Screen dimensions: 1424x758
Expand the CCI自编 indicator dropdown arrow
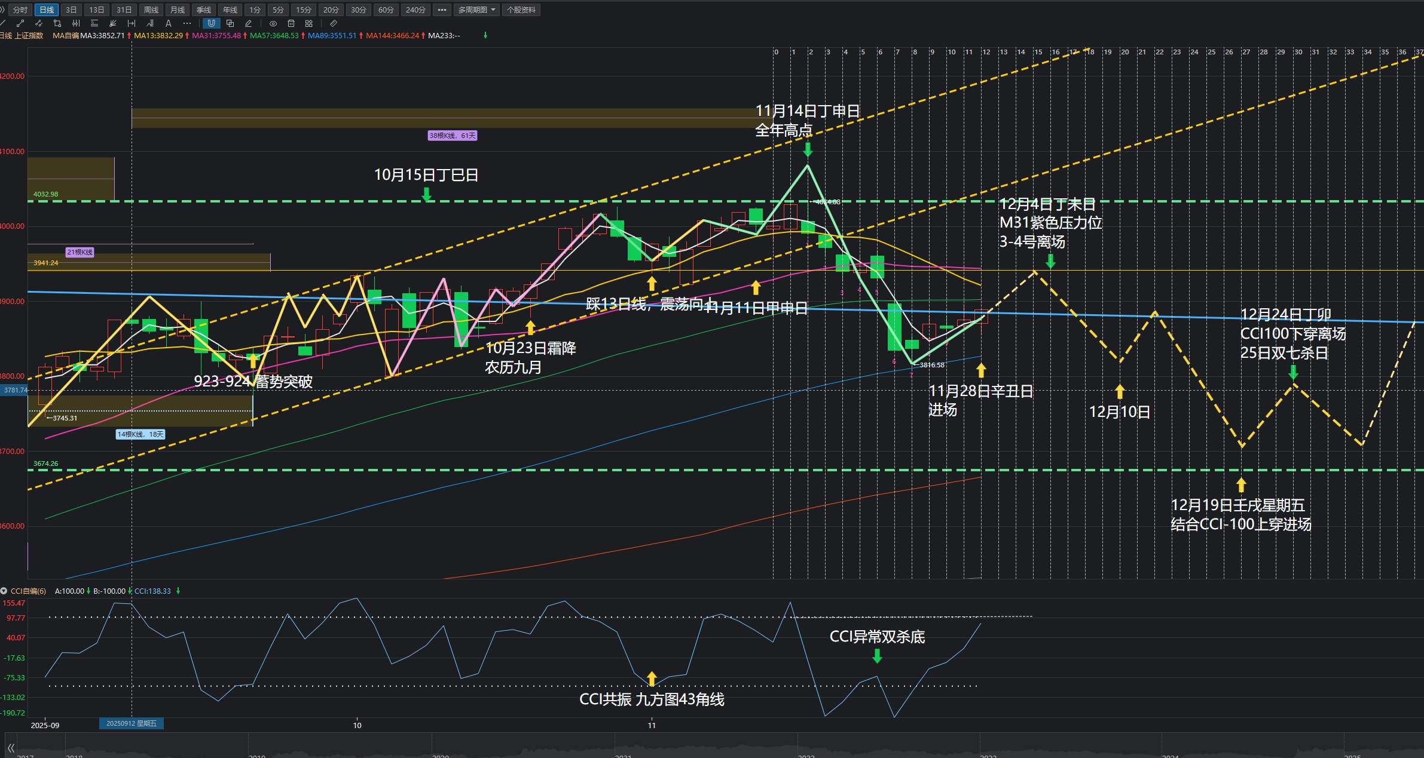pos(4,591)
